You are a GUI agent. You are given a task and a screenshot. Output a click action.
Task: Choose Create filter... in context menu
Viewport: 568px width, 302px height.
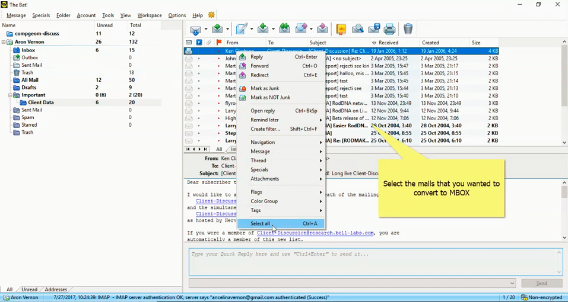click(x=281, y=129)
